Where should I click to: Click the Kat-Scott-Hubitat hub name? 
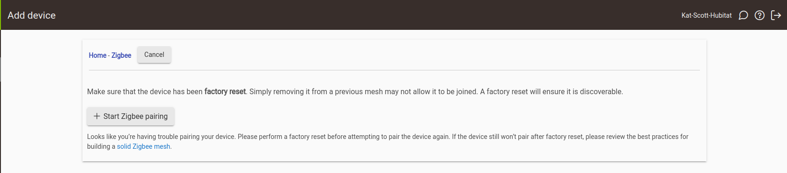coord(706,15)
